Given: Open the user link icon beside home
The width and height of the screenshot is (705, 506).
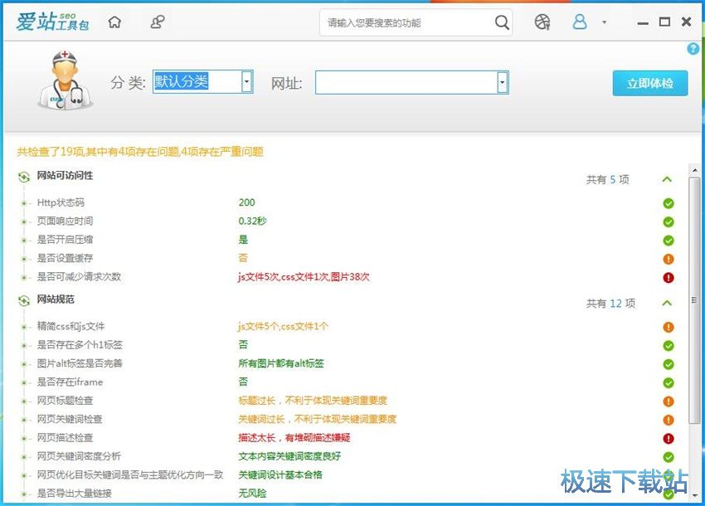Looking at the screenshot, I should click(158, 22).
